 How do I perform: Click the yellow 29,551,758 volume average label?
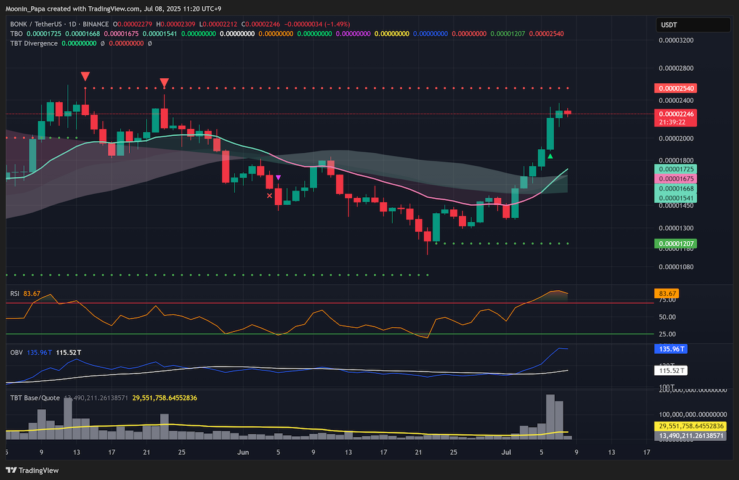coord(690,426)
